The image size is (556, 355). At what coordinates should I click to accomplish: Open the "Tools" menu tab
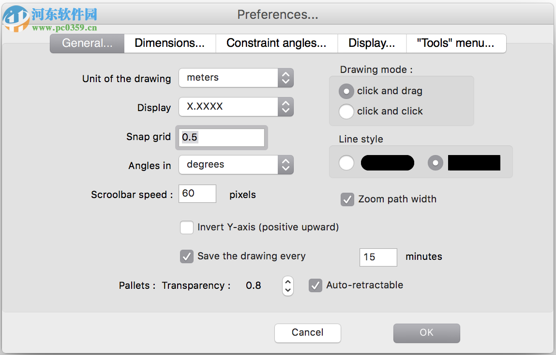(456, 43)
